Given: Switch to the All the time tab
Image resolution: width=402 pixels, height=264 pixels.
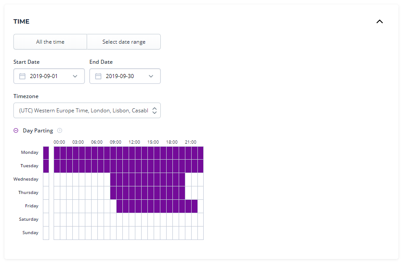Looking at the screenshot, I should tap(50, 41).
